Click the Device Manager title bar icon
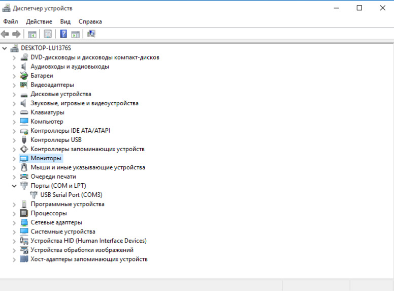 6,8
